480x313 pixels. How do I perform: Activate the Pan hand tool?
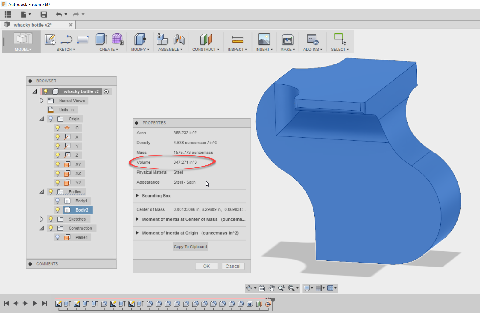point(272,288)
